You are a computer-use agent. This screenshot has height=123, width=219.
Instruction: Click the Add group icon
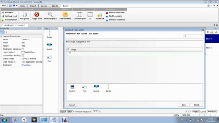pos(25,14)
